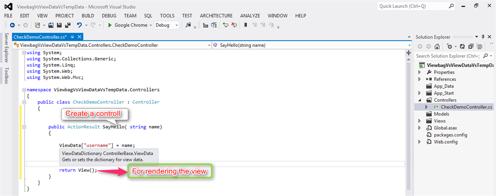Viewport: 496px width, 196px height.
Task: Select Web.config in Solution Explorer
Action: click(x=446, y=142)
